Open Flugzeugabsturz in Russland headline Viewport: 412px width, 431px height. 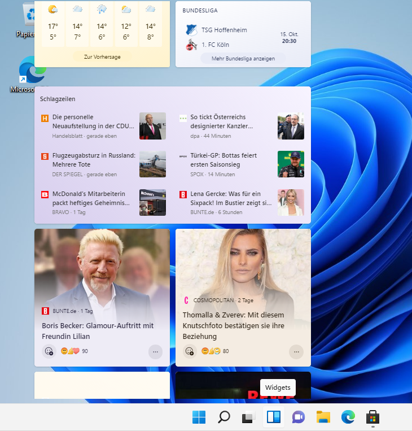[94, 160]
